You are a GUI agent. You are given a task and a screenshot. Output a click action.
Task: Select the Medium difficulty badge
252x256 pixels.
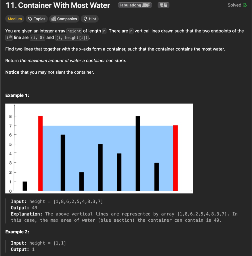point(15,19)
